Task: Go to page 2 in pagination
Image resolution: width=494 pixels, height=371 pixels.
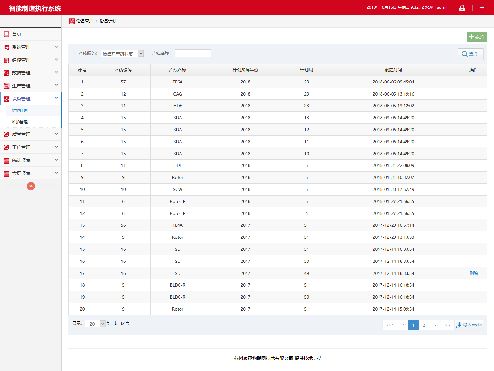Action: coord(424,325)
